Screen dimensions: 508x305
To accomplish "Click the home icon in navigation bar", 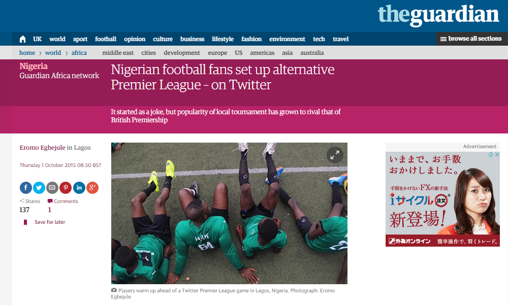I will (x=22, y=39).
